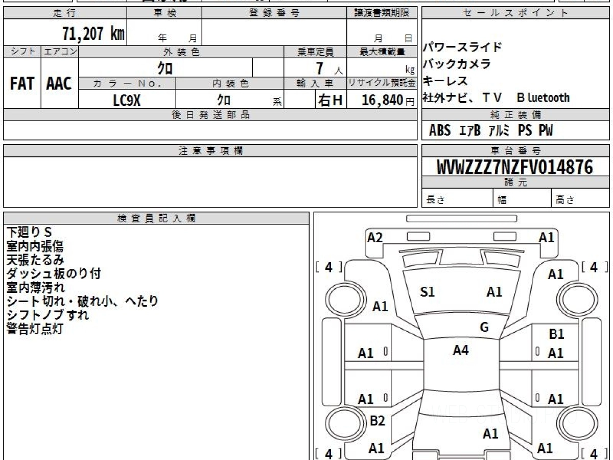
Task: Select the ダッシュ板のり付 note
Action: 54,274
